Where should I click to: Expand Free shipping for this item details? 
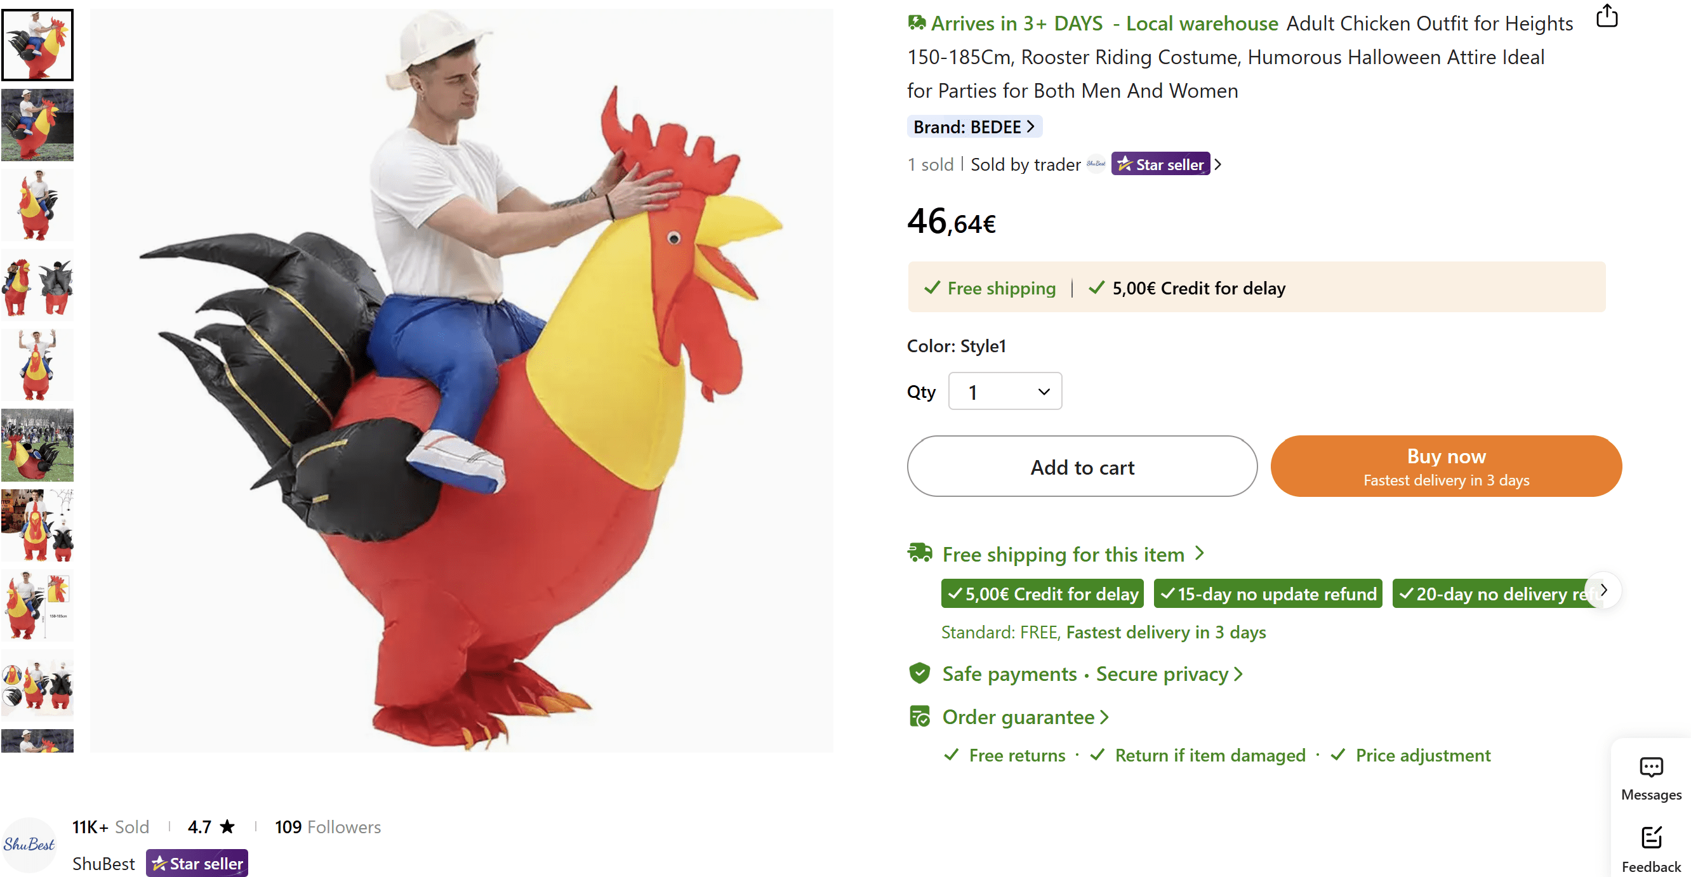click(1073, 555)
